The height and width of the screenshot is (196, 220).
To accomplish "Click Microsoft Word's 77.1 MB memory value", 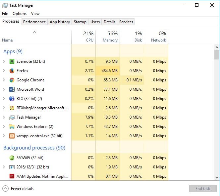I will pos(111,89).
